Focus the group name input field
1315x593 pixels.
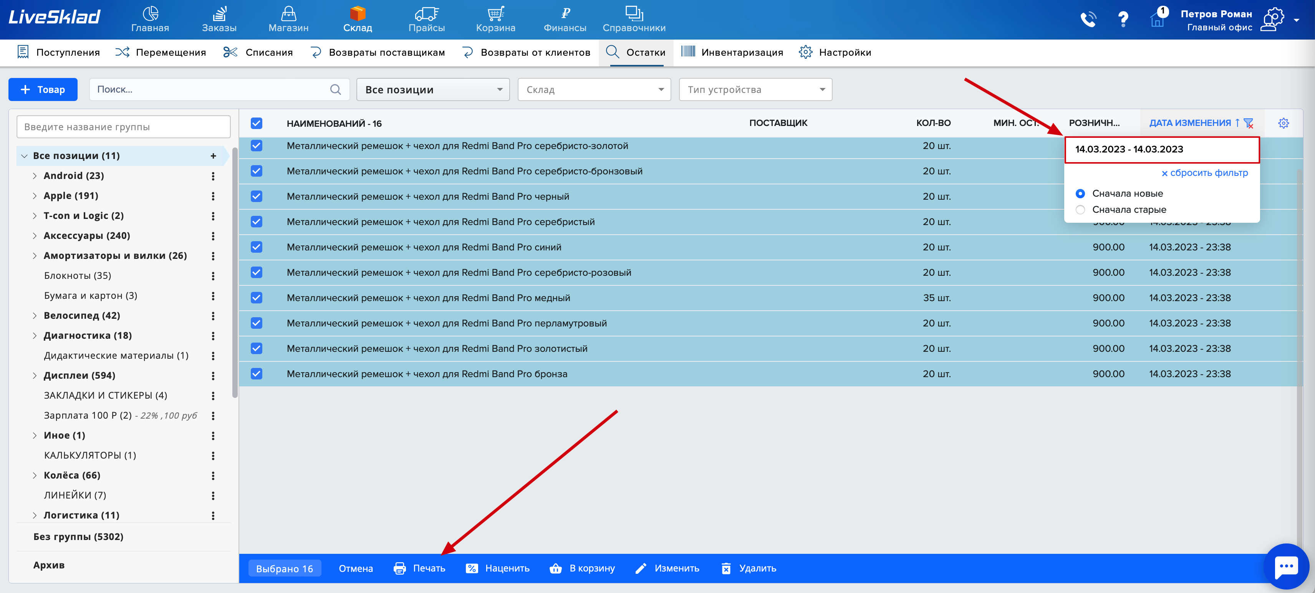point(124,127)
